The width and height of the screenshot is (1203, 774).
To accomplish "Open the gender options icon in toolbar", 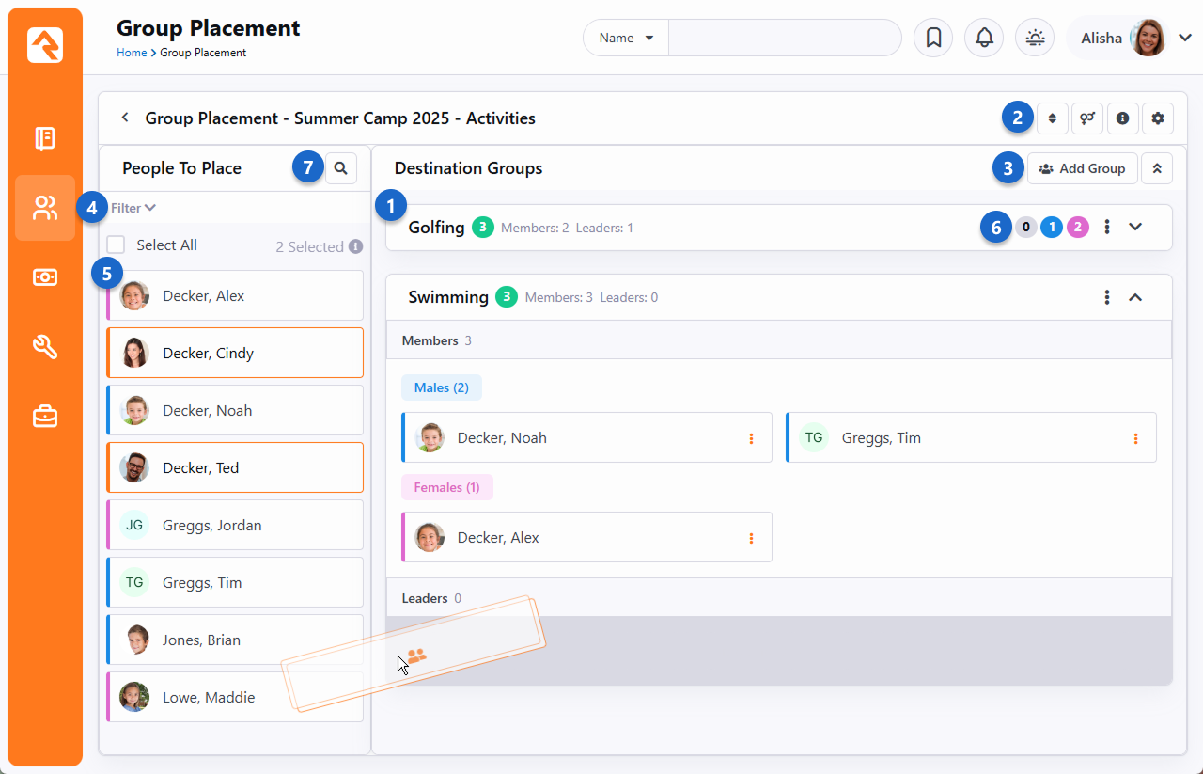I will [1087, 118].
